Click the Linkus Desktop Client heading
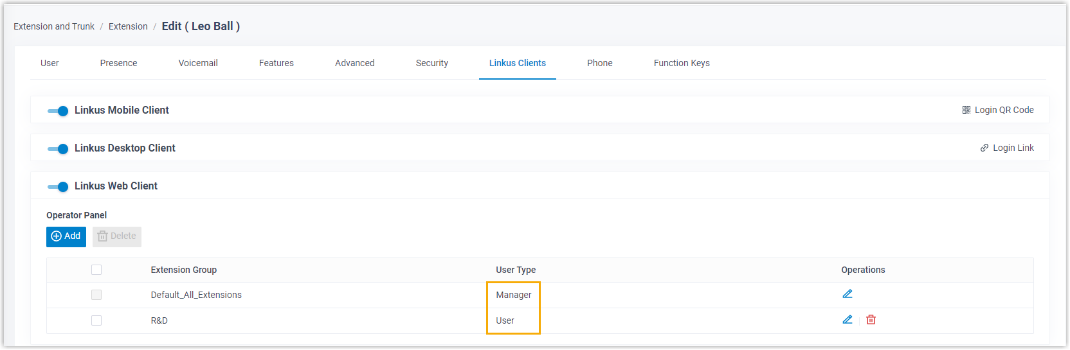Image resolution: width=1070 pixels, height=350 pixels. click(x=125, y=148)
